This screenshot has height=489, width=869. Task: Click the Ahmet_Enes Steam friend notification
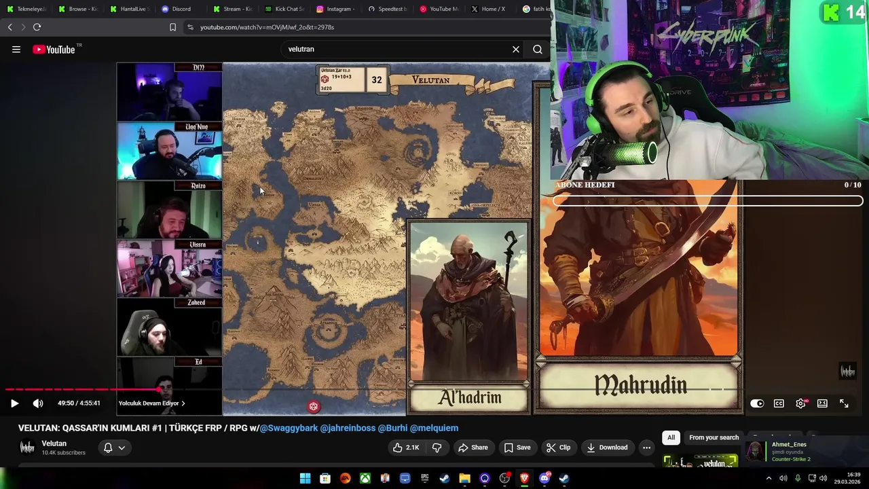tap(804, 452)
